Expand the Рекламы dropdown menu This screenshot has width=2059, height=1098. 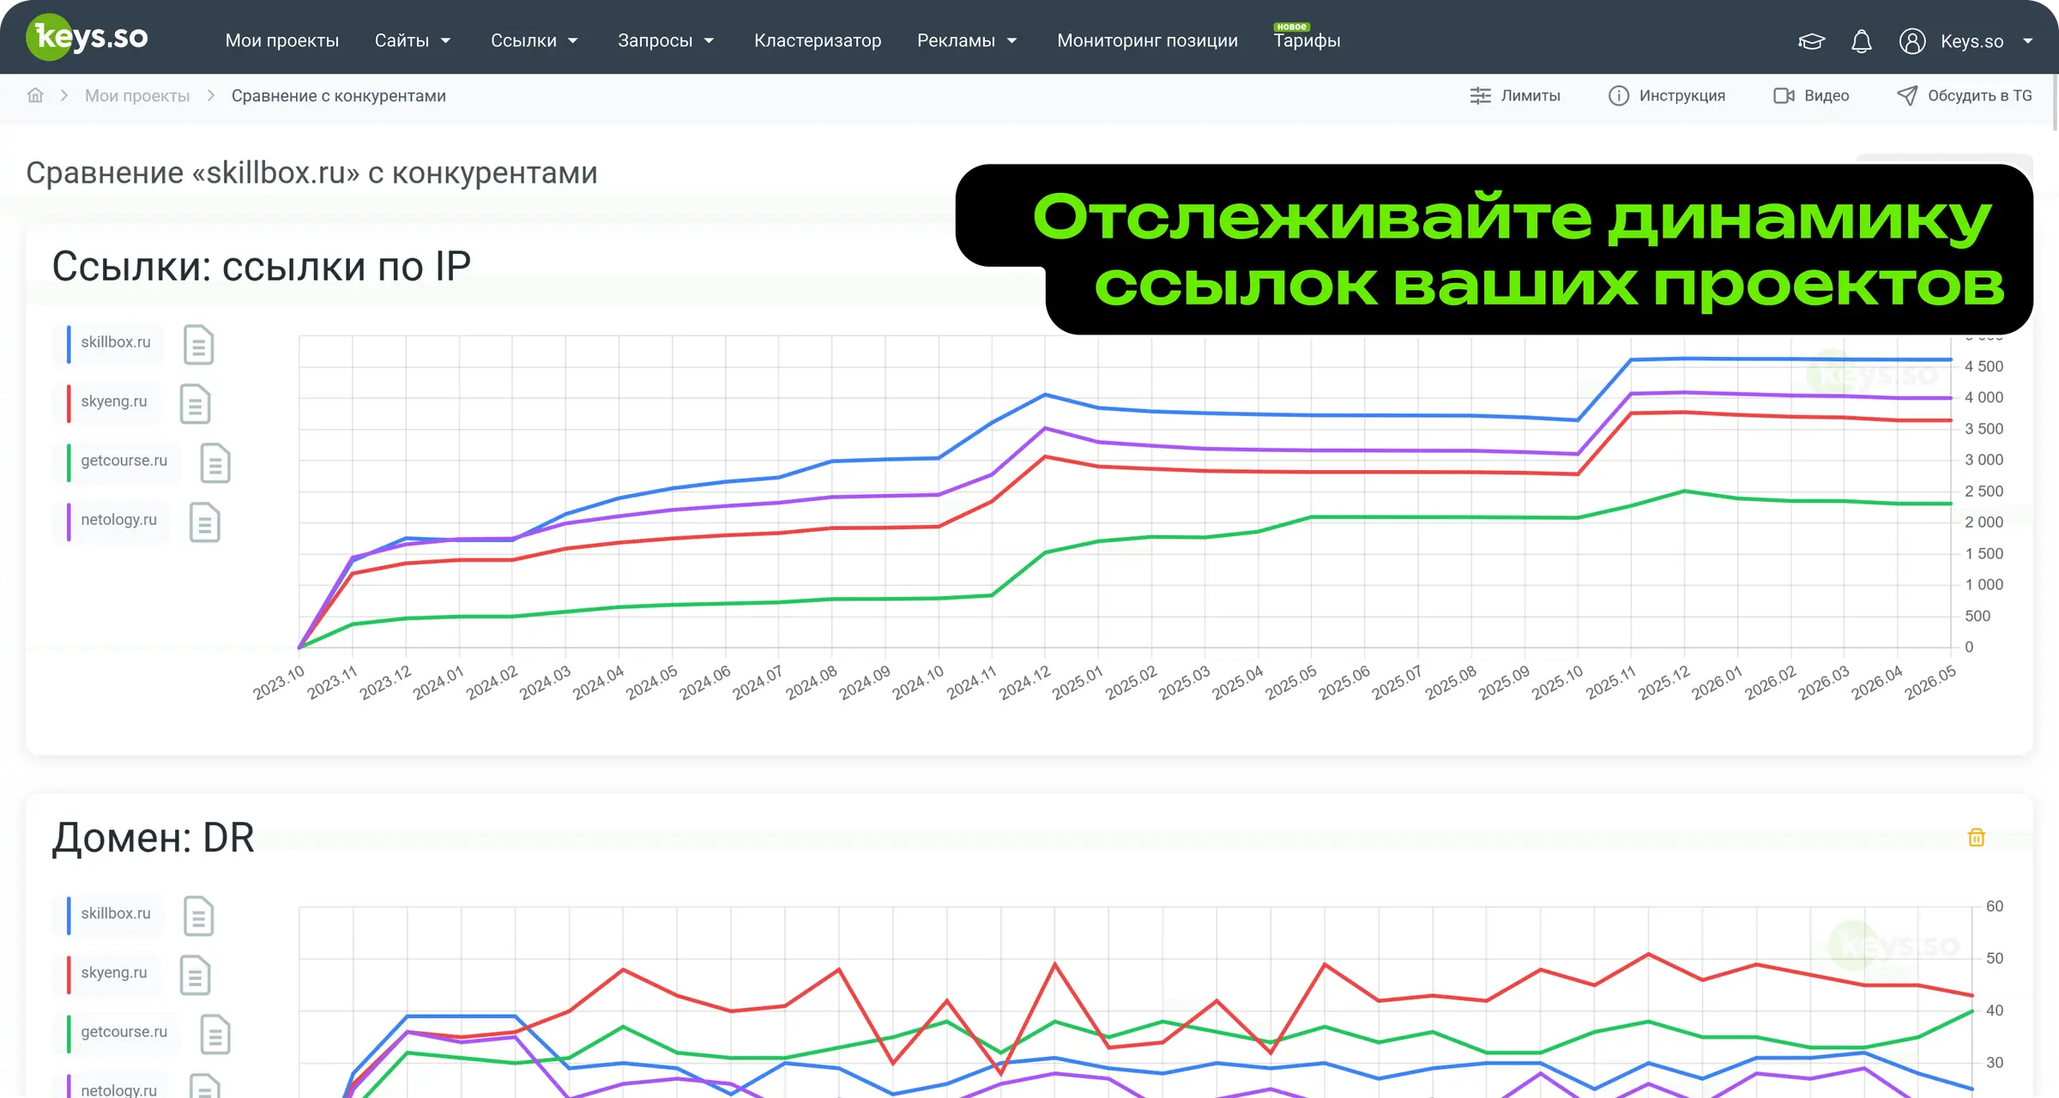tap(967, 40)
